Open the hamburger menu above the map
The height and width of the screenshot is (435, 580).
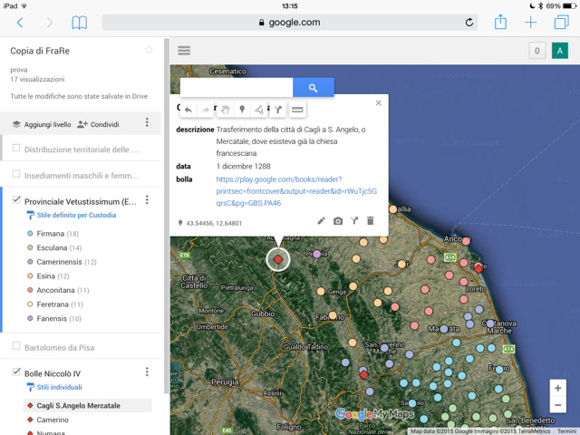coord(184,51)
